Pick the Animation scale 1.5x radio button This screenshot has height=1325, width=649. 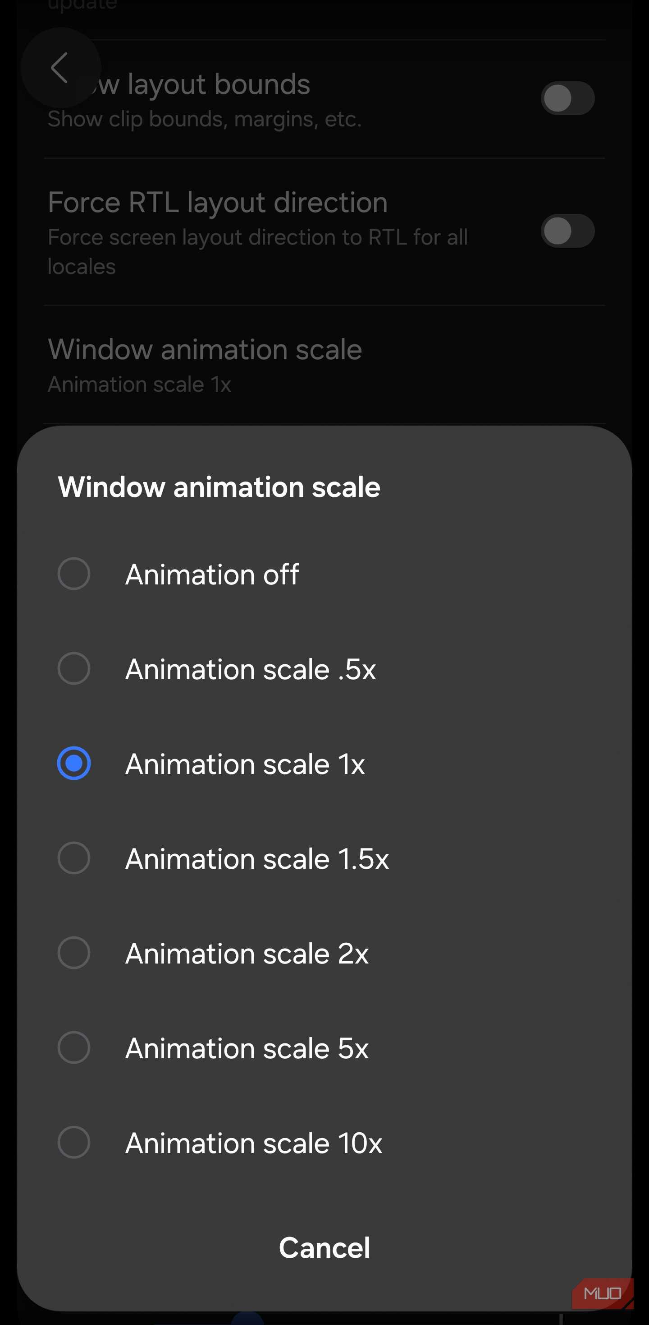click(x=74, y=858)
